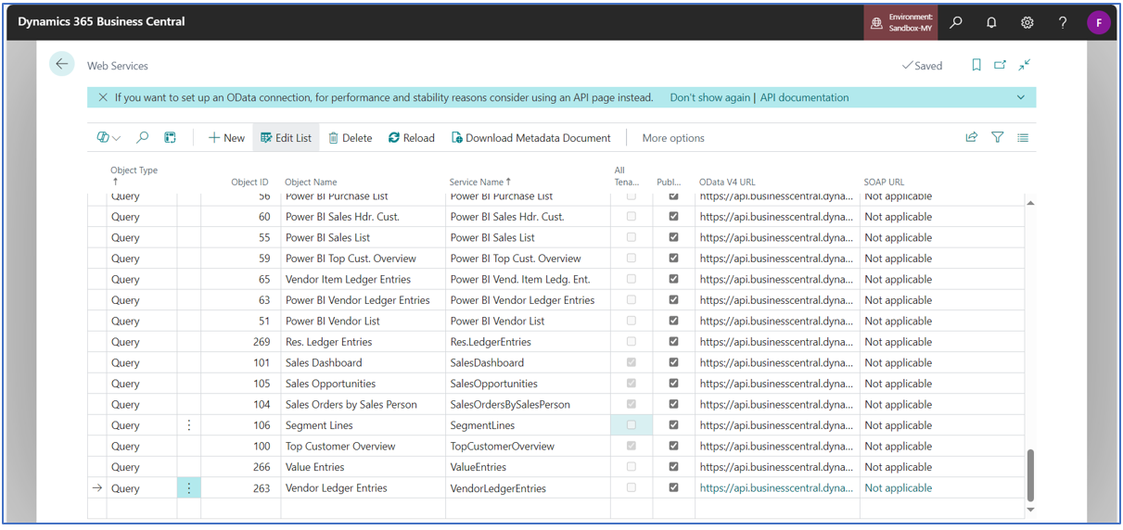Sort by Service Name column header
Image resolution: width=1123 pixels, height=530 pixels.
coord(479,183)
